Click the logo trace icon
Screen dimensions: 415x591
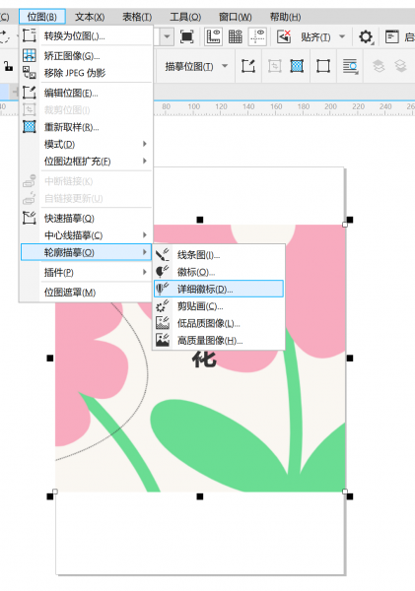[163, 272]
